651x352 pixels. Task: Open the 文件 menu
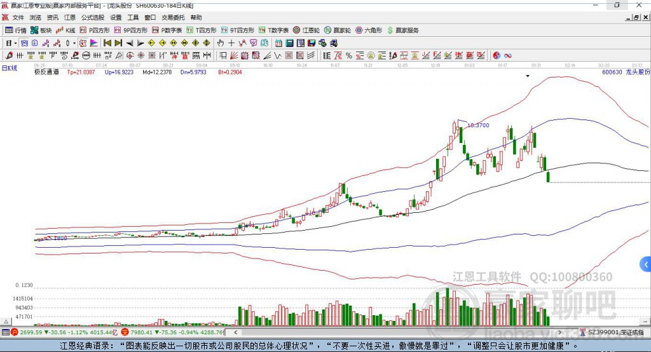click(18, 17)
